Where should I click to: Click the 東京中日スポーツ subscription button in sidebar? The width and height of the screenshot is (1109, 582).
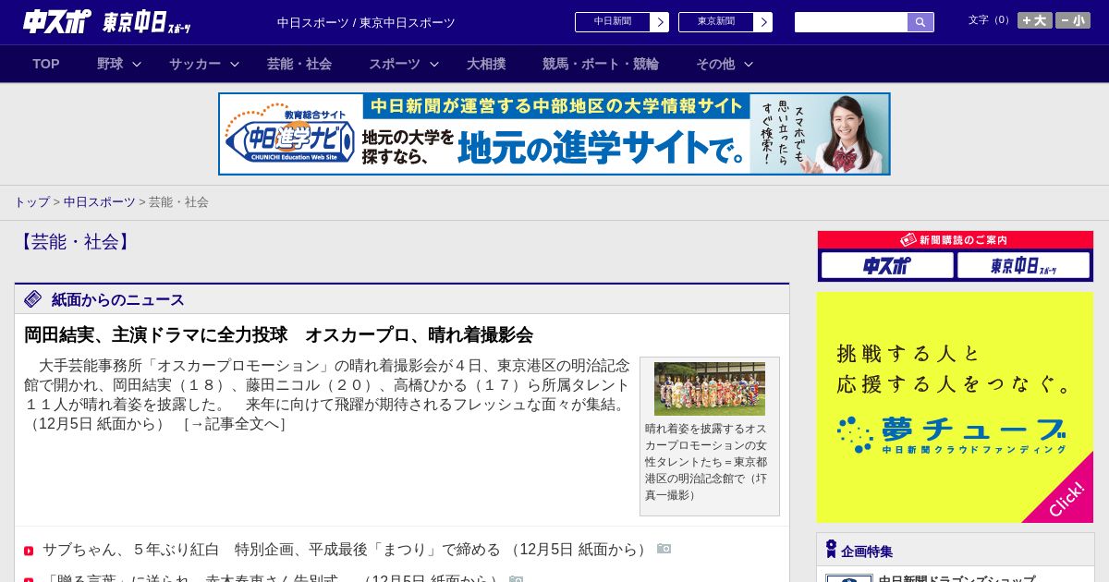[1023, 265]
